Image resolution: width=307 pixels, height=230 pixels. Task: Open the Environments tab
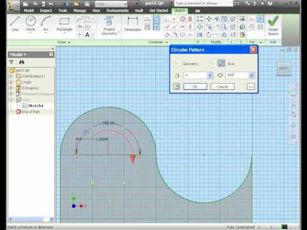[x=118, y=11]
